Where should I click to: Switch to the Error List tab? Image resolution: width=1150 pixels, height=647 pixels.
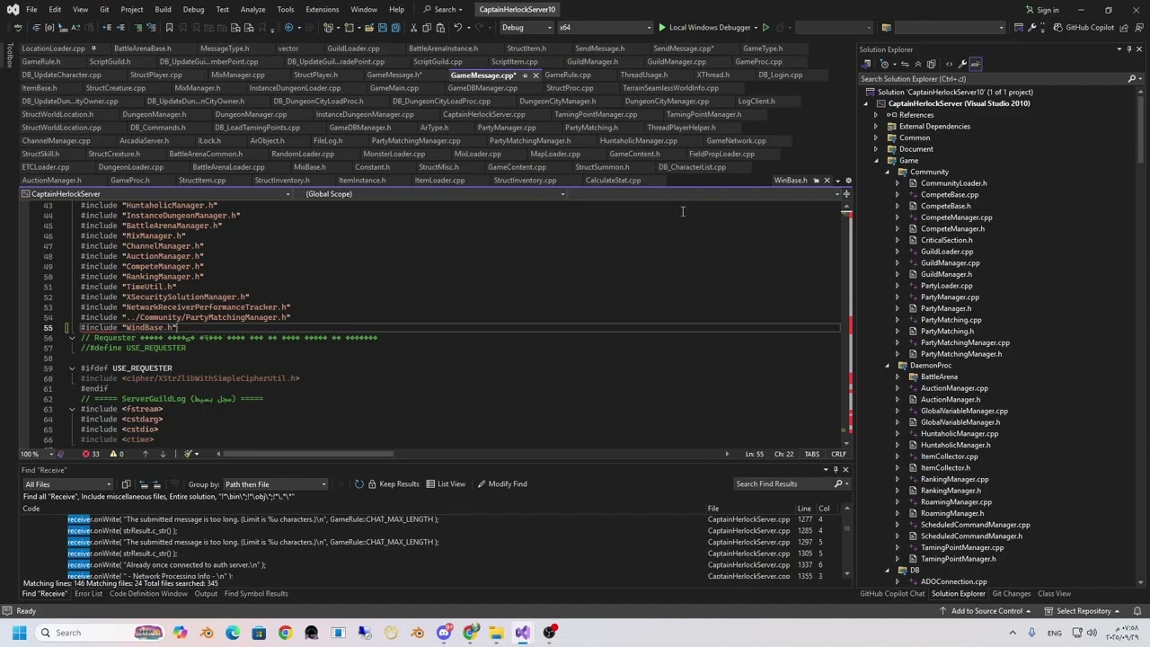88,594
